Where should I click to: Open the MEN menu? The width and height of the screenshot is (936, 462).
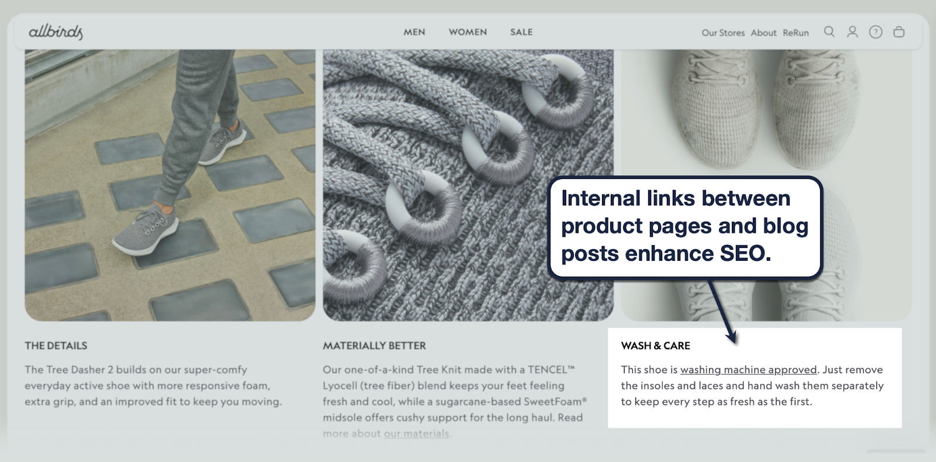pos(414,32)
